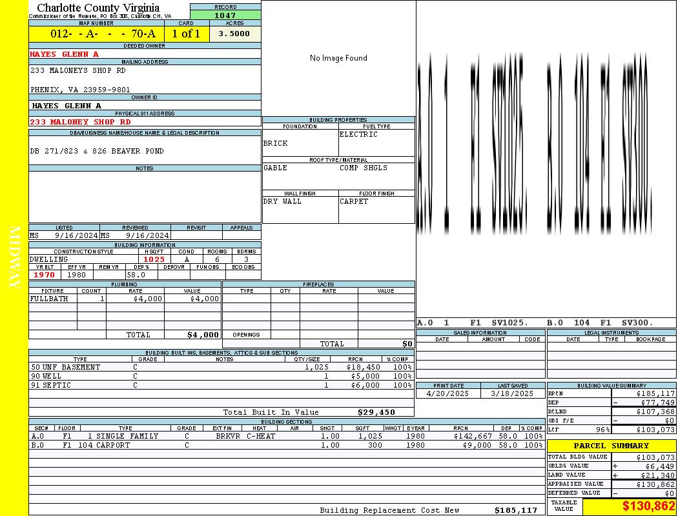The height and width of the screenshot is (516, 678).
Task: Click rooms count 6
Action: [x=217, y=259]
